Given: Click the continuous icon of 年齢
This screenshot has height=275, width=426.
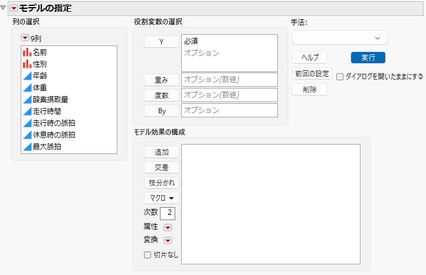Looking at the screenshot, I should click(x=27, y=76).
